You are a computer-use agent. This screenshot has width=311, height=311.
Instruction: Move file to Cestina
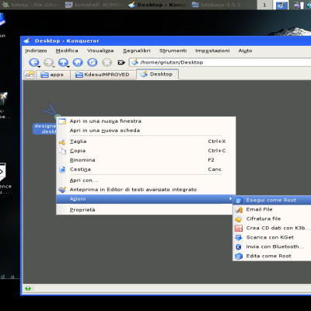tap(145, 169)
